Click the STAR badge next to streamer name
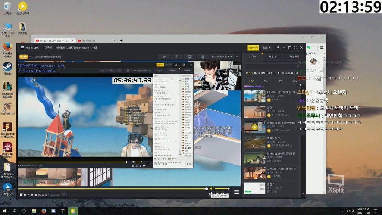 tap(24, 57)
